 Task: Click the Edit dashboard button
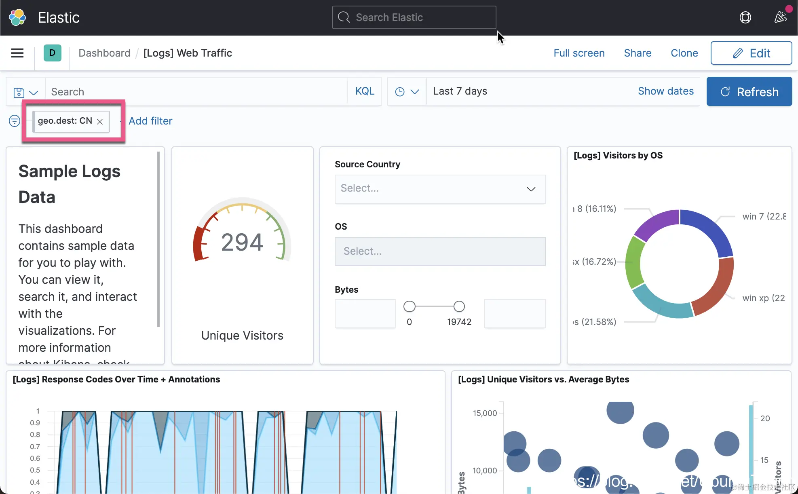click(751, 53)
